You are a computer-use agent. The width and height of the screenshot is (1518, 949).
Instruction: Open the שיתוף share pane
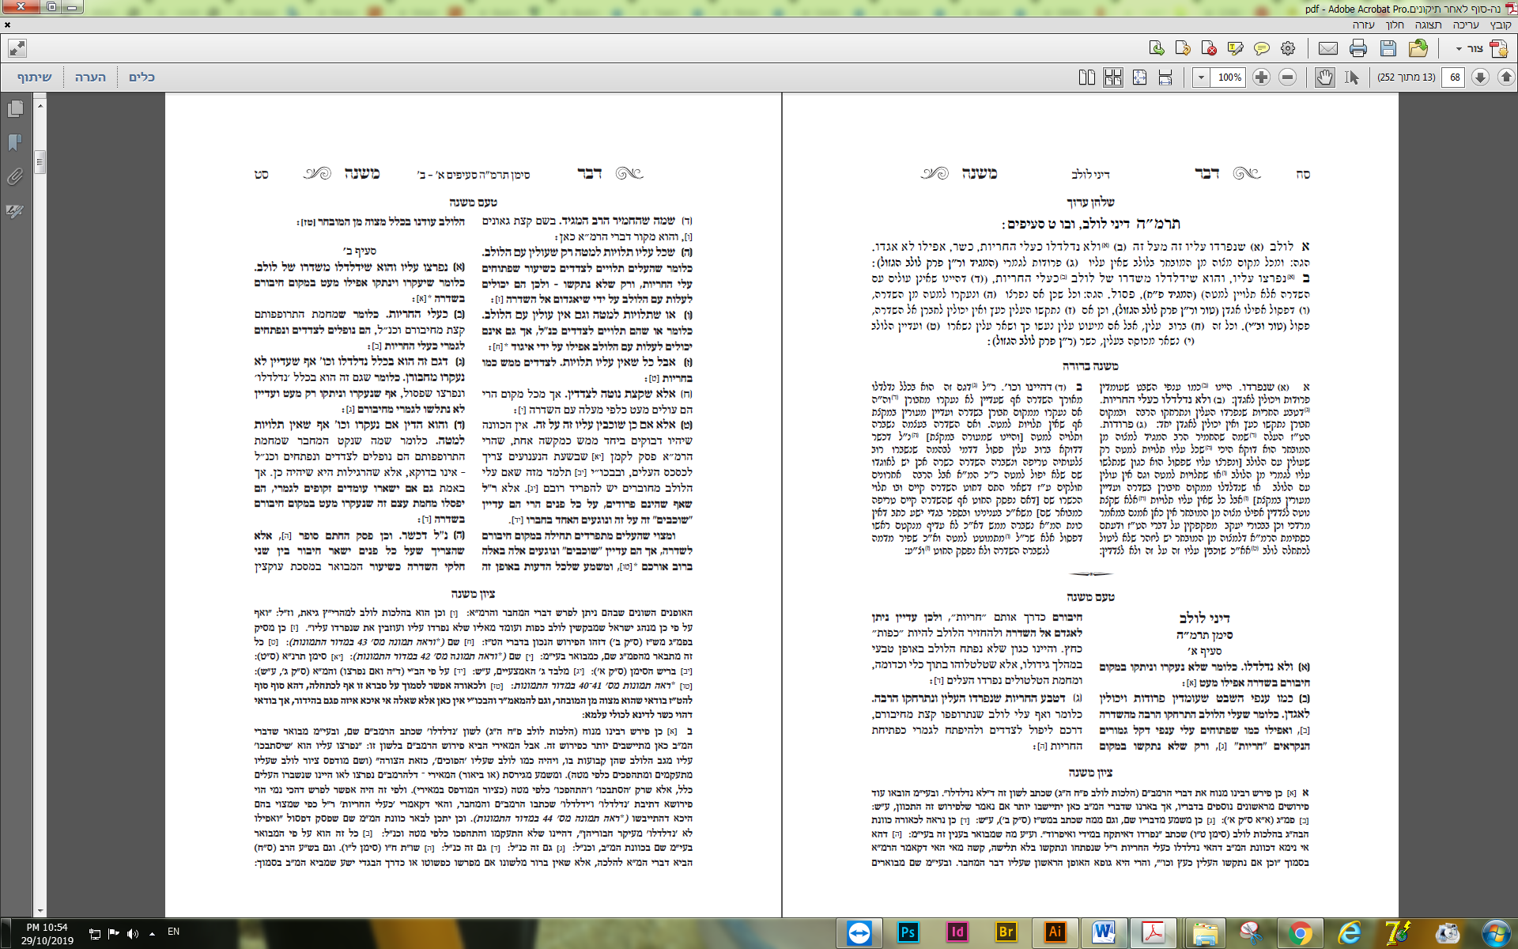[x=35, y=78]
